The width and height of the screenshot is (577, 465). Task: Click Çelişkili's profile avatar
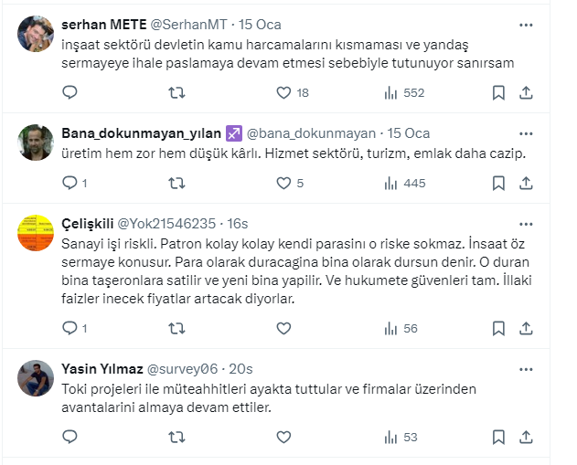tap(36, 233)
